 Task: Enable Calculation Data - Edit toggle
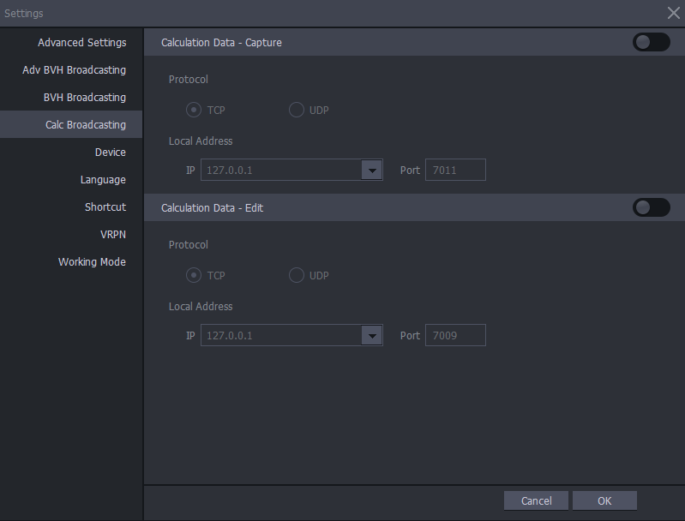pyautogui.click(x=651, y=207)
